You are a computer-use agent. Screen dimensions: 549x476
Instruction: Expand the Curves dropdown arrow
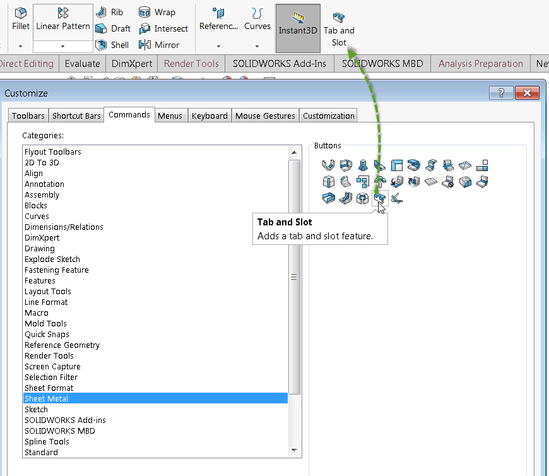click(257, 46)
